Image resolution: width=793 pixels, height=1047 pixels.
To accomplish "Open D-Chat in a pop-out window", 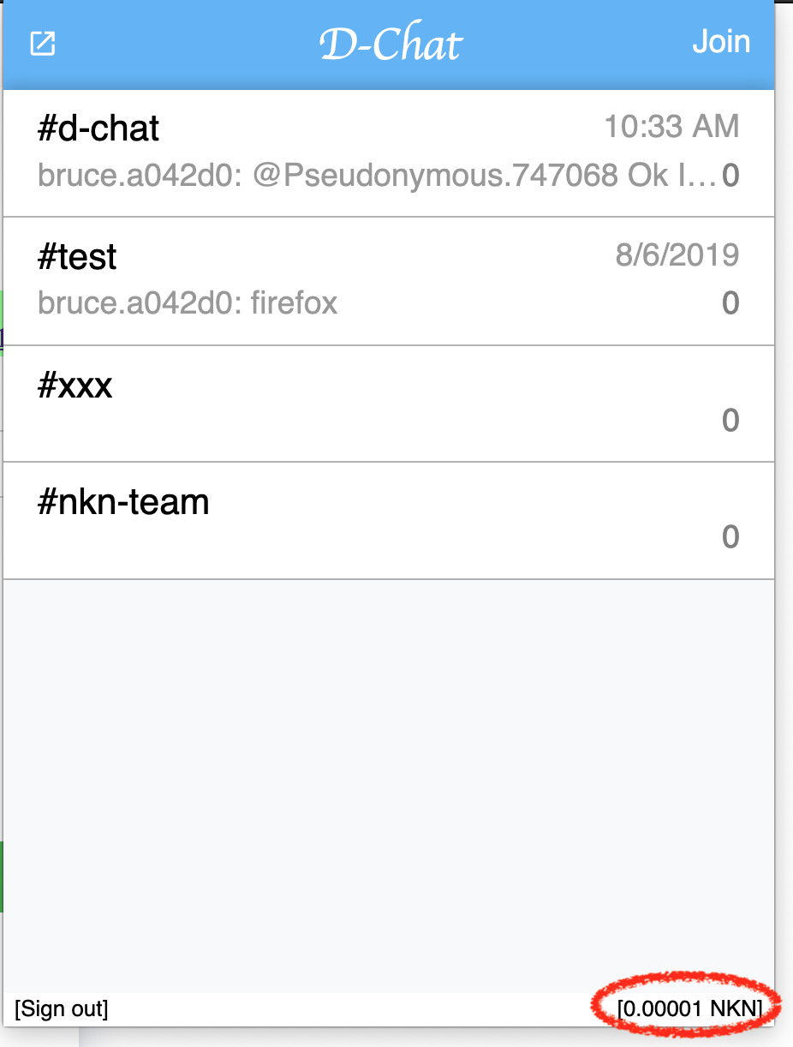I will click(x=43, y=44).
